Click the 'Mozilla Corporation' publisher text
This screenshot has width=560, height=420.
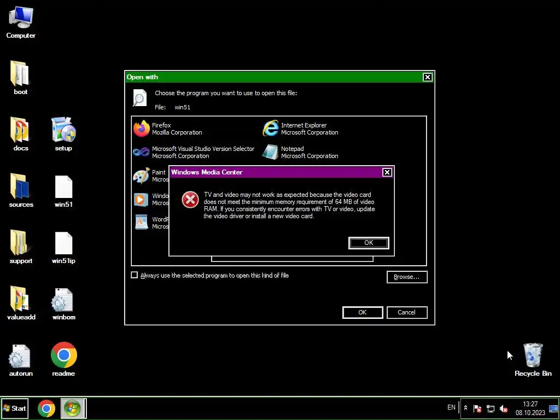coord(177,132)
